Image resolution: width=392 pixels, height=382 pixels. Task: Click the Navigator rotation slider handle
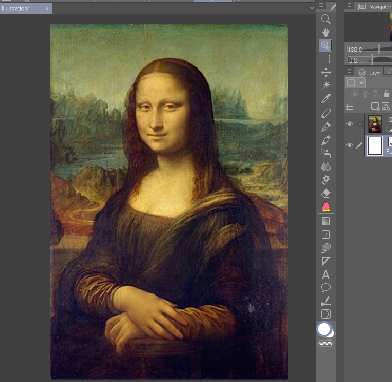pyautogui.click(x=372, y=59)
